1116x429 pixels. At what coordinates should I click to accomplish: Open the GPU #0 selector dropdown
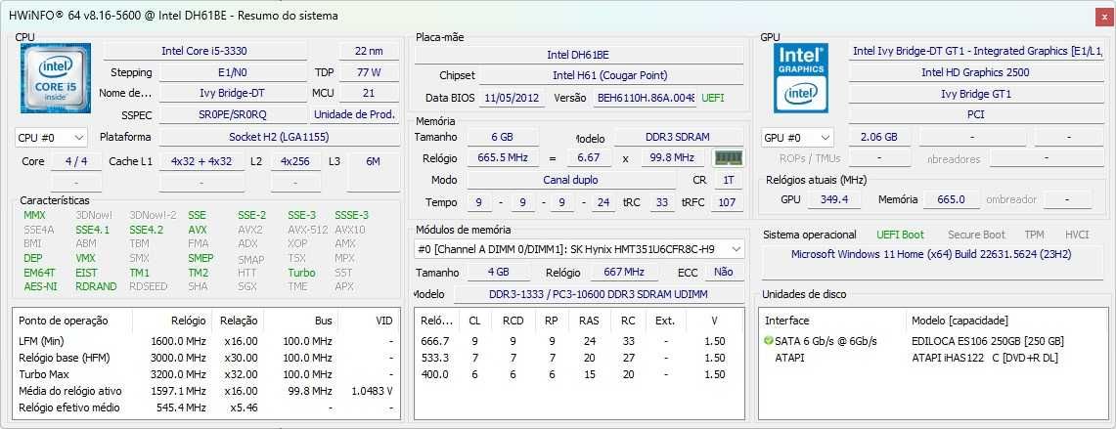(797, 138)
